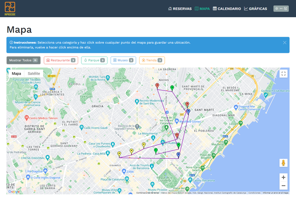Open the Reservas page
296x201 pixels.
point(180,9)
